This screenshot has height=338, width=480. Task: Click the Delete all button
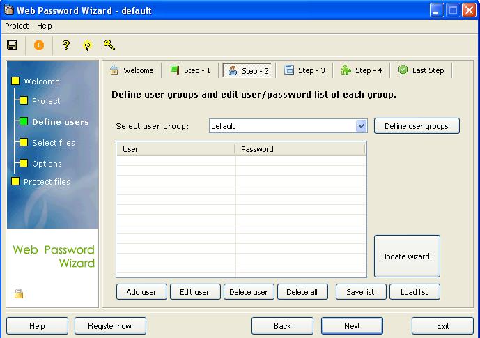[302, 292]
